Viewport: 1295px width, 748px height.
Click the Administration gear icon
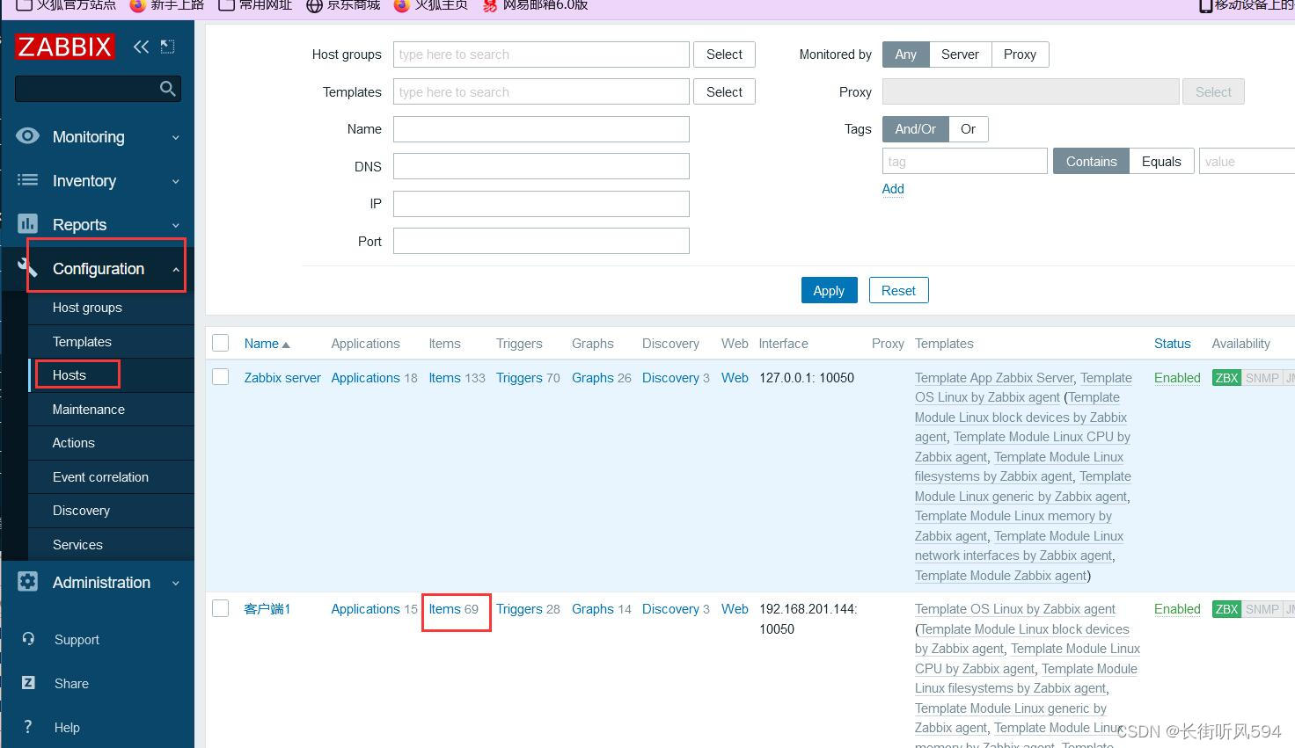[x=28, y=582]
